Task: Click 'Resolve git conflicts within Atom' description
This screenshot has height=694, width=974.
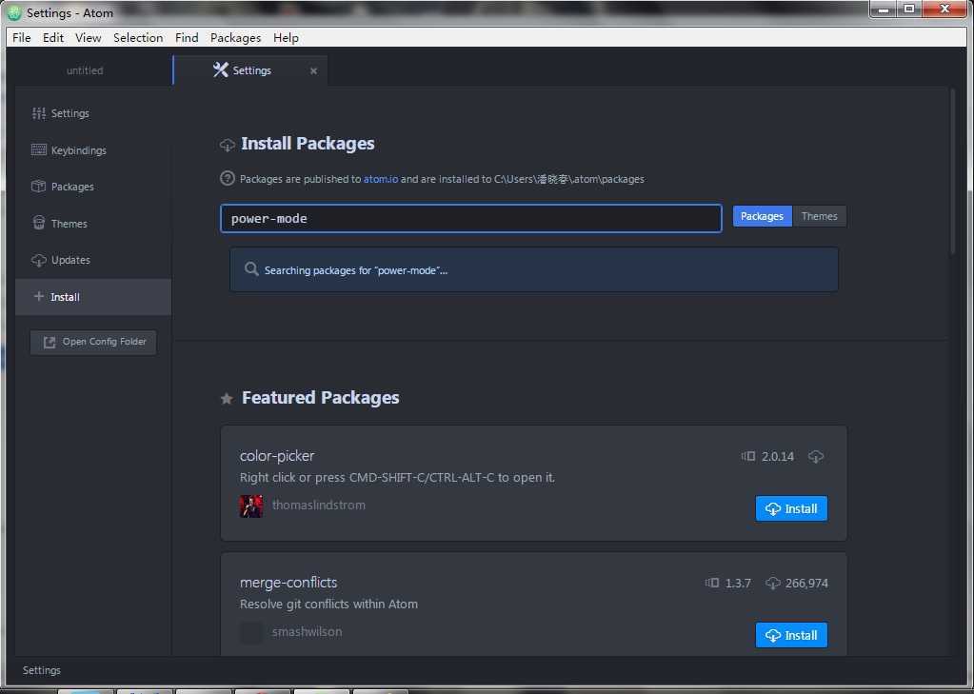Action: (328, 604)
